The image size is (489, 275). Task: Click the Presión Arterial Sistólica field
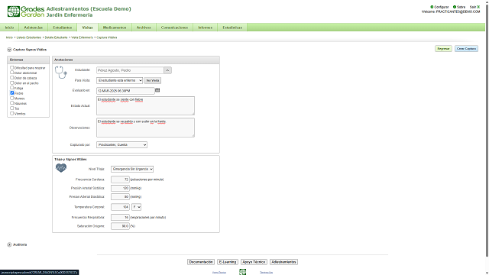[x=120, y=189]
